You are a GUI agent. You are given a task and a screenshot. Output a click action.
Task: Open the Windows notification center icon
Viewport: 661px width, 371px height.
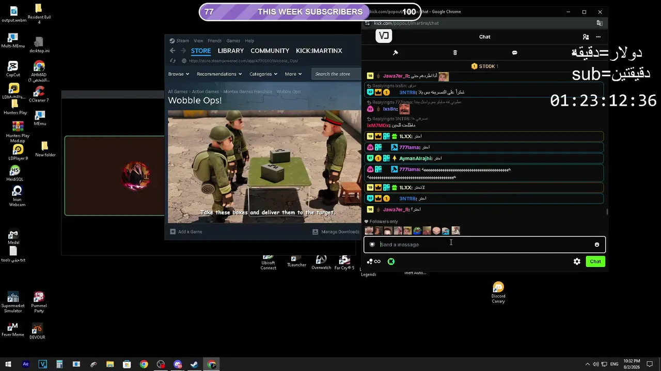tap(650, 364)
